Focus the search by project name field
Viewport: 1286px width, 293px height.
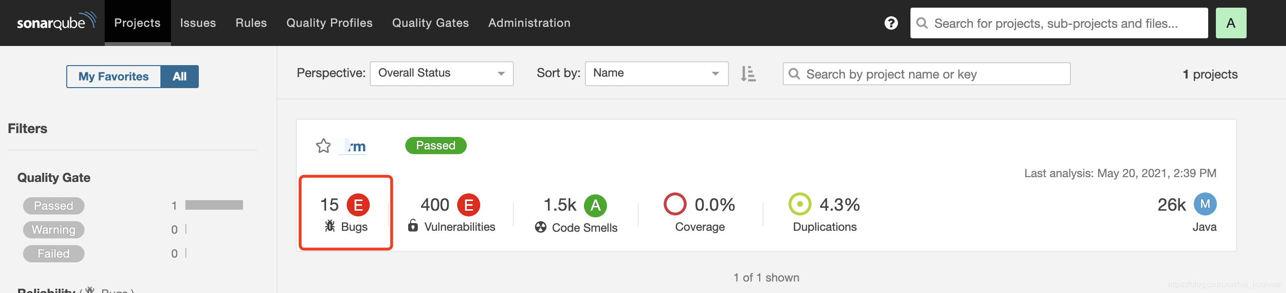click(x=926, y=74)
